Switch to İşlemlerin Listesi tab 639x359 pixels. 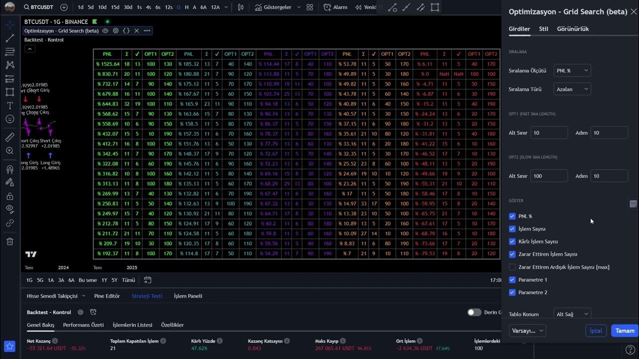132,325
